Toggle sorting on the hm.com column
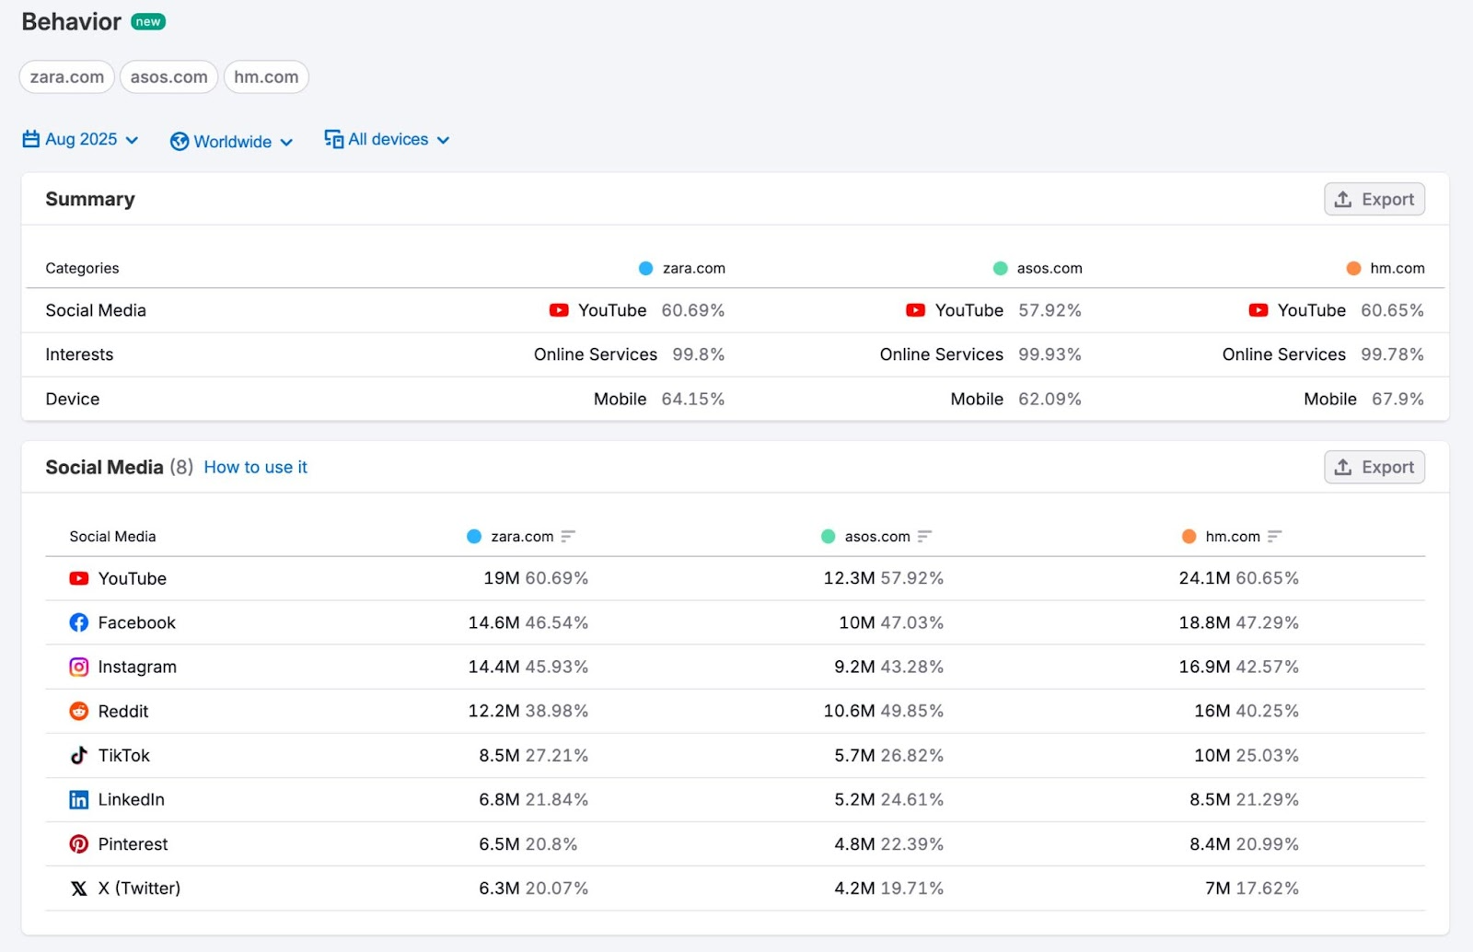1473x952 pixels. pyautogui.click(x=1275, y=536)
